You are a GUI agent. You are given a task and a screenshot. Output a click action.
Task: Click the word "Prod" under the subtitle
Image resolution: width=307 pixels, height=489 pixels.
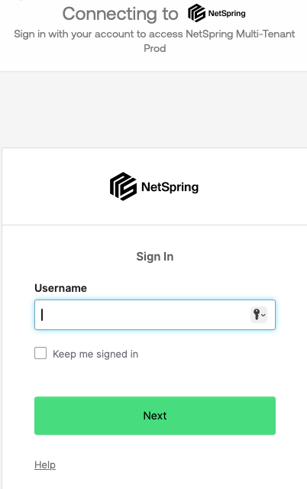[154, 48]
